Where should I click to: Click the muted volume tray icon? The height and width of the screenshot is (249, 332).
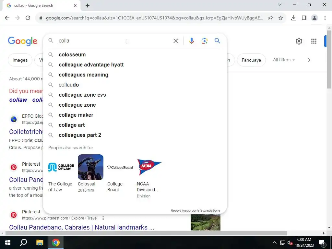point(290,243)
